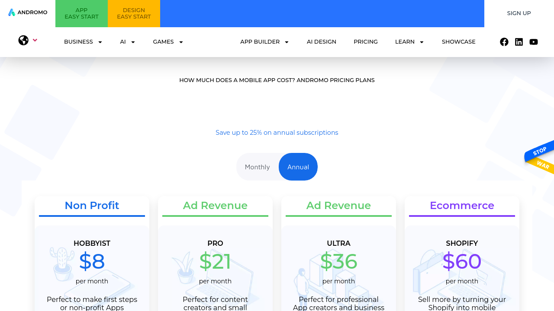Expand the AI dropdown menu

tap(128, 42)
